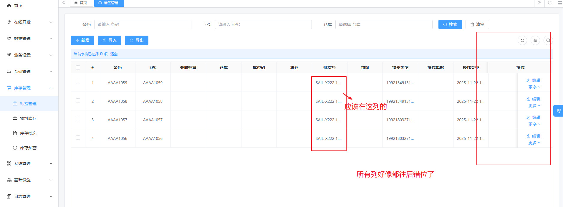Collapse tabs with the double left arrow
The width and height of the screenshot is (563, 207).
coord(64,3)
